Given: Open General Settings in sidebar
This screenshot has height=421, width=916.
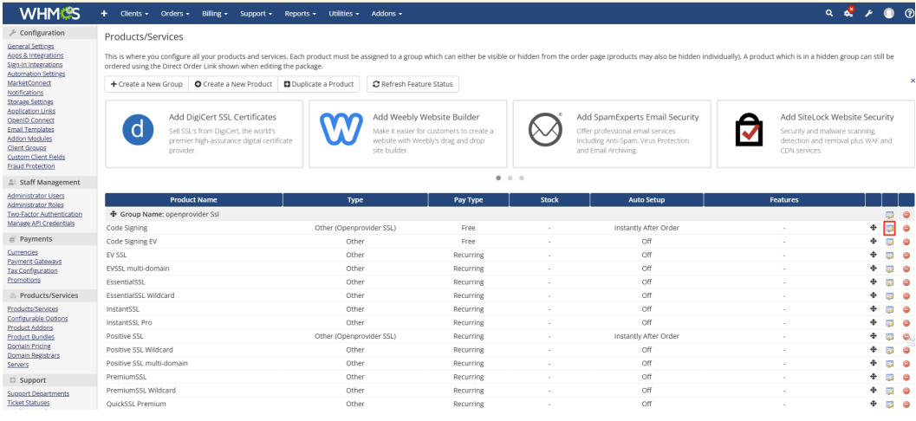Looking at the screenshot, I should coord(30,46).
